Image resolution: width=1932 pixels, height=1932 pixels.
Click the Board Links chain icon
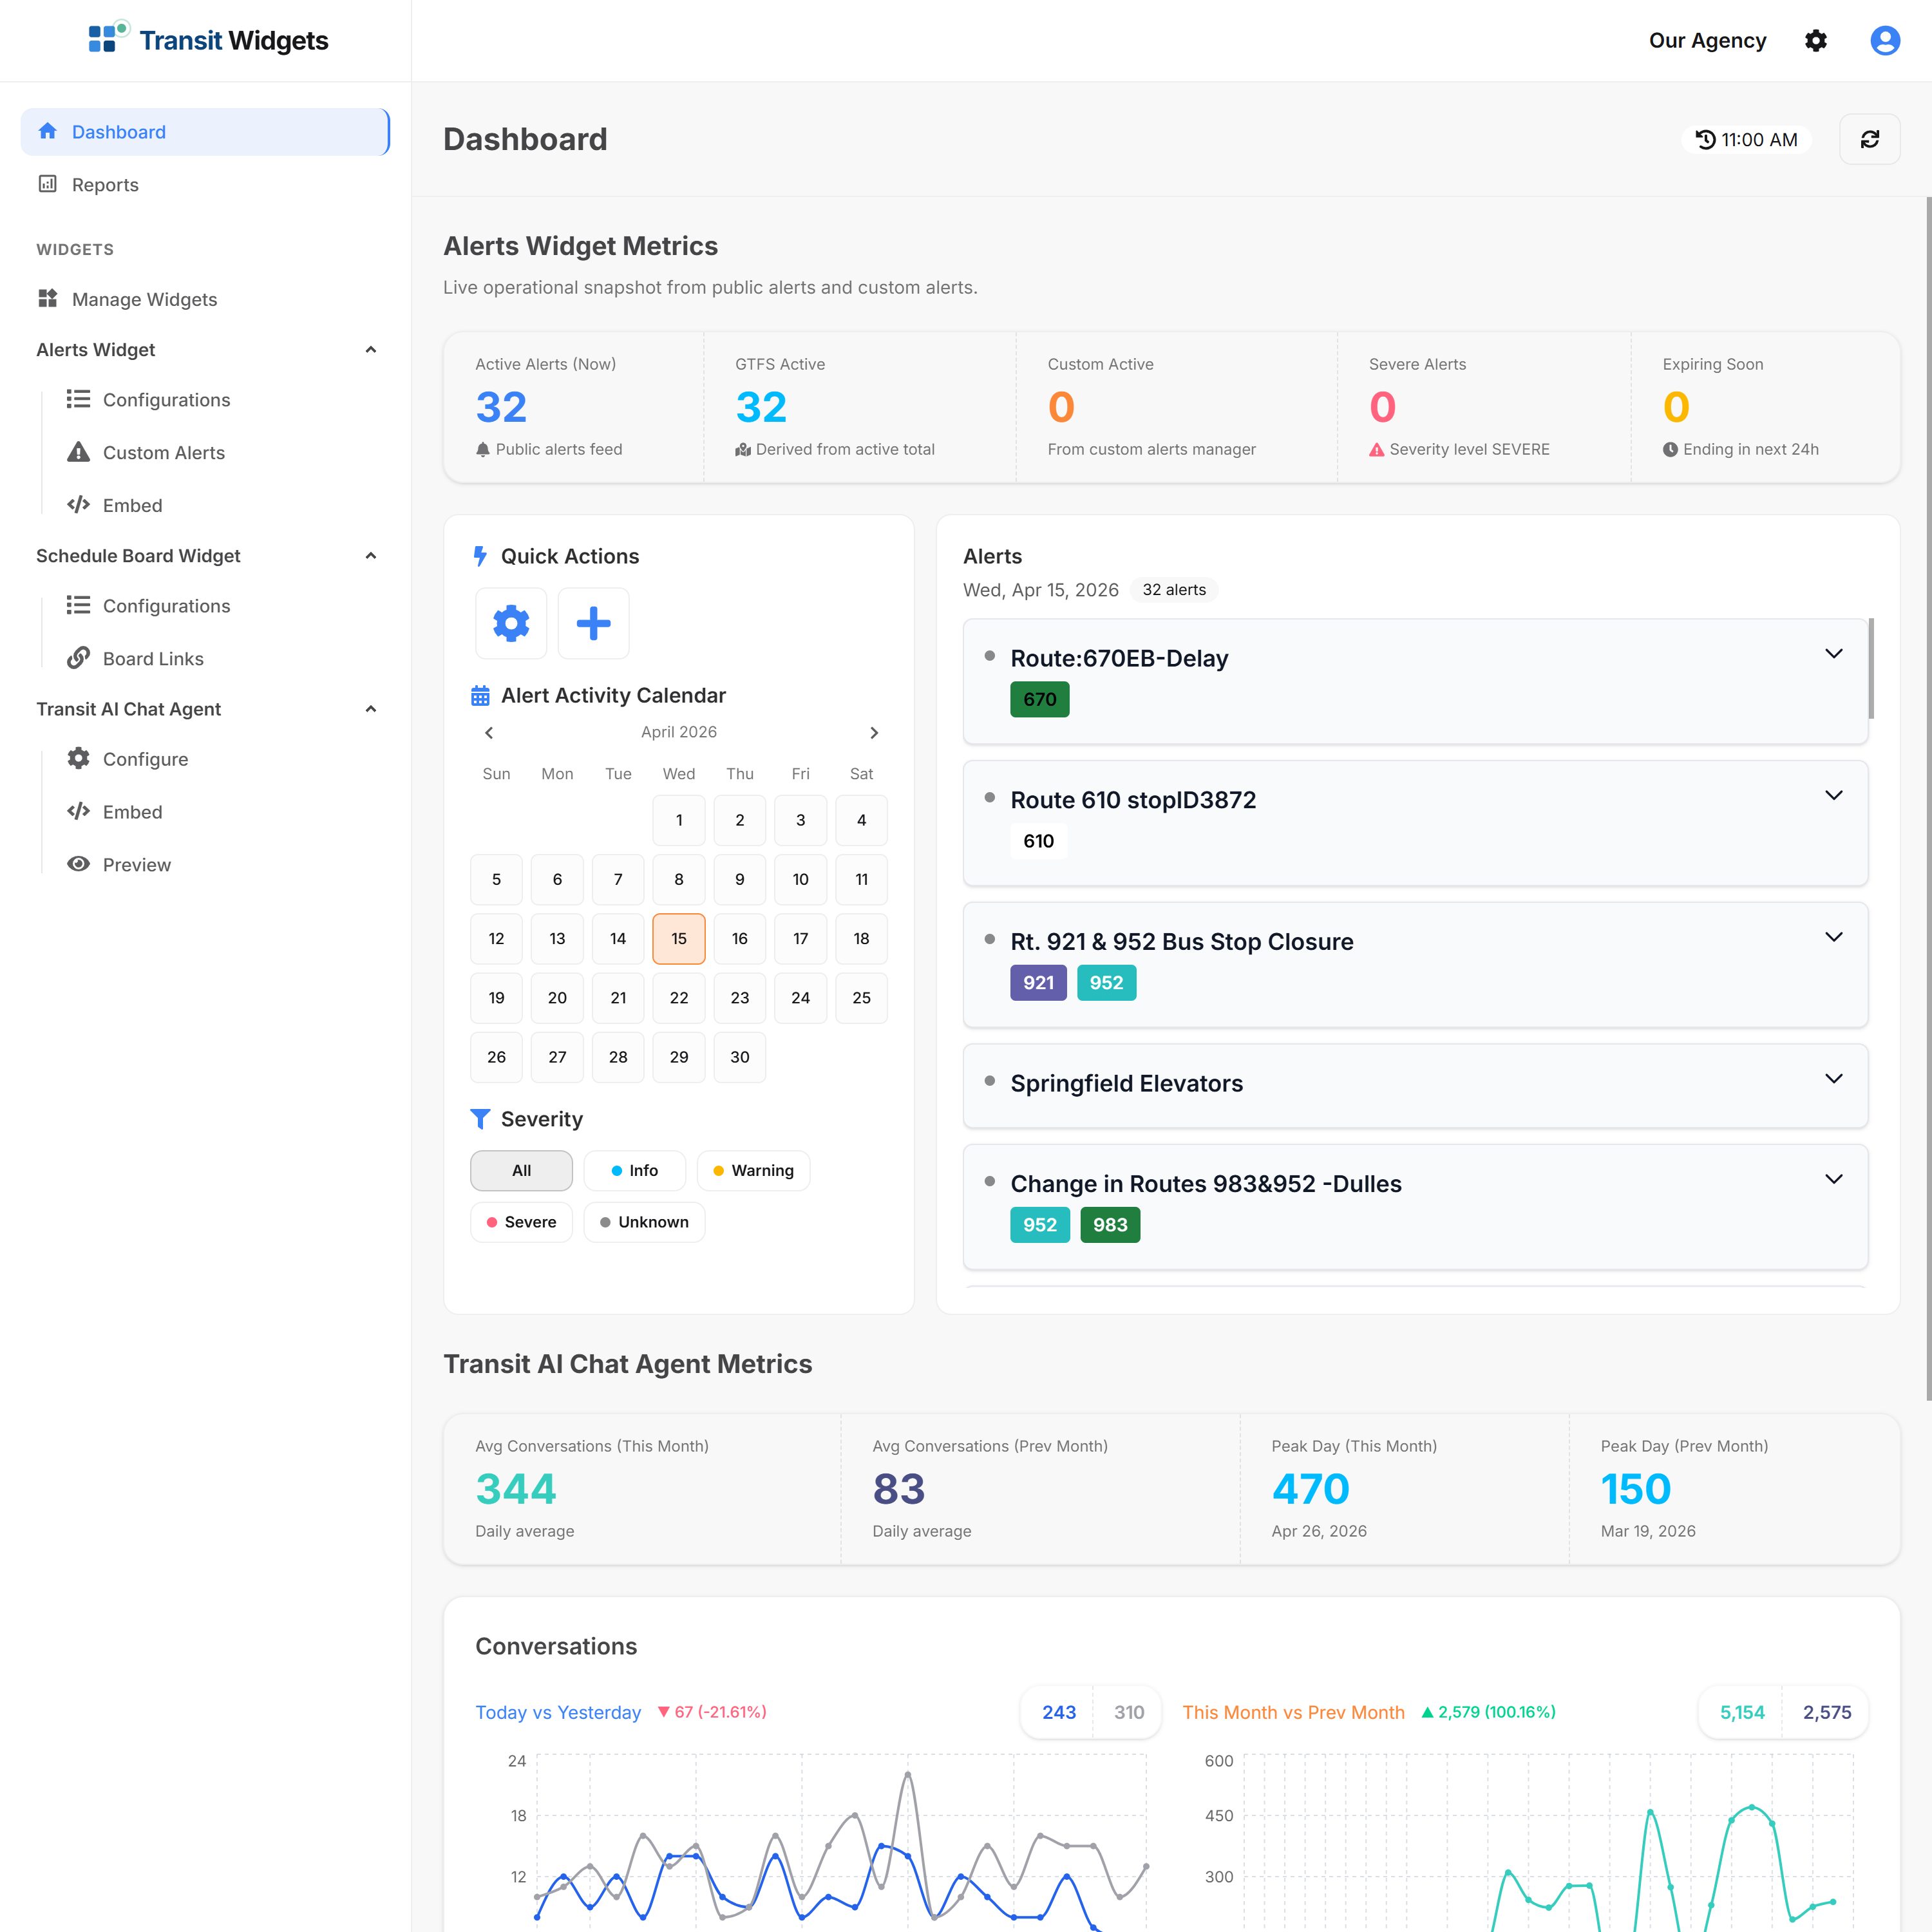[78, 658]
